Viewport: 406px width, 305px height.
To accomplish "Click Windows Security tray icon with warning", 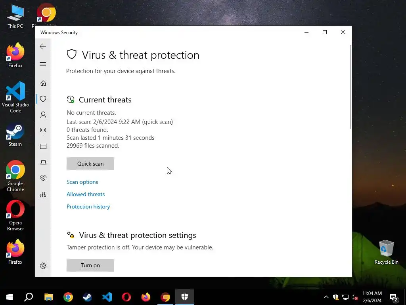I will pos(336,297).
